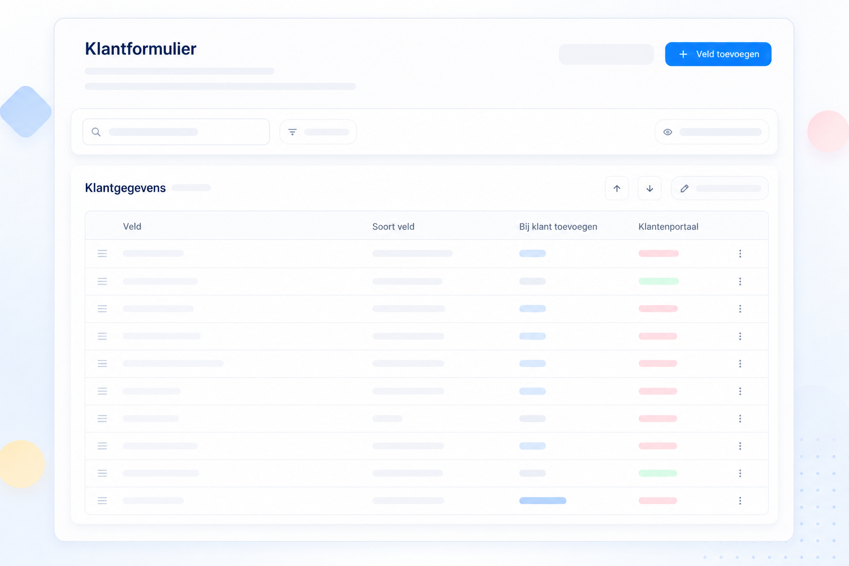Click the "Soort veld" column header

[394, 227]
